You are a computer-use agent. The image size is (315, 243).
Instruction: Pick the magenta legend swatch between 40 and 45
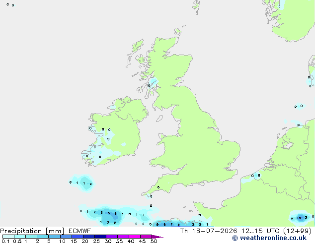click(135, 237)
